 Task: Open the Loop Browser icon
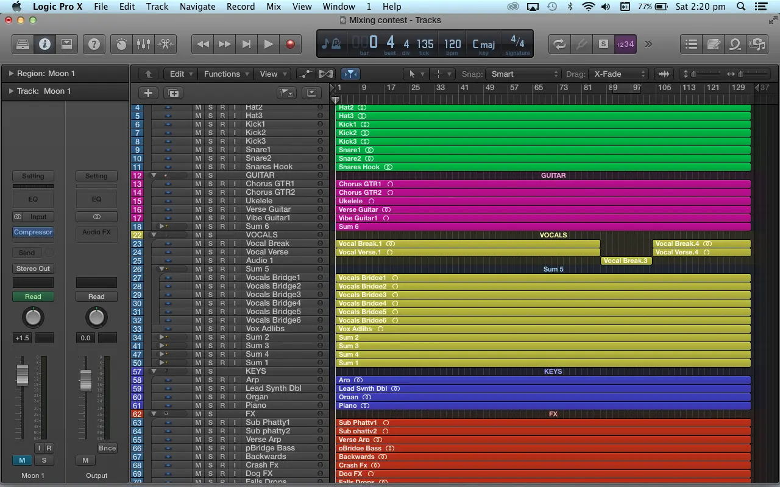(x=735, y=44)
